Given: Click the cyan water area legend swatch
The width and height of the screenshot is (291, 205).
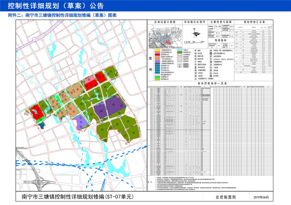Looking at the screenshot, I should click(x=180, y=50).
